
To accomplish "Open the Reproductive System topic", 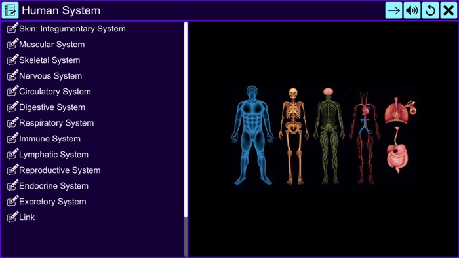I will click(60, 170).
